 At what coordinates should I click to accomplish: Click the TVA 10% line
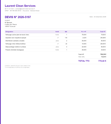(x=92, y=57)
